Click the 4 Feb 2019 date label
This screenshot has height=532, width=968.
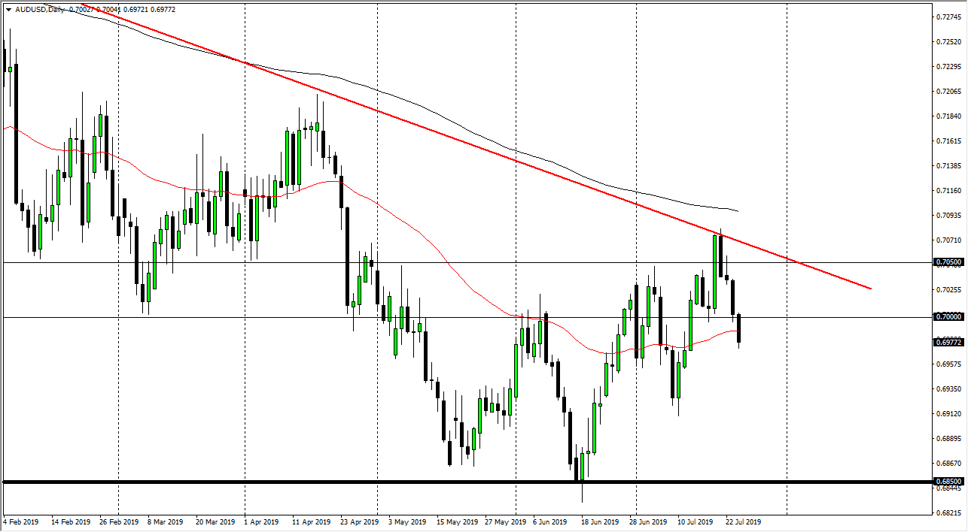23,521
